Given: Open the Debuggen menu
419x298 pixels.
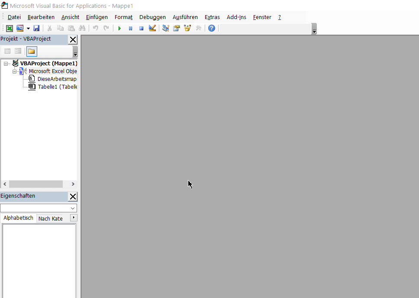Looking at the screenshot, I should click(152, 17).
